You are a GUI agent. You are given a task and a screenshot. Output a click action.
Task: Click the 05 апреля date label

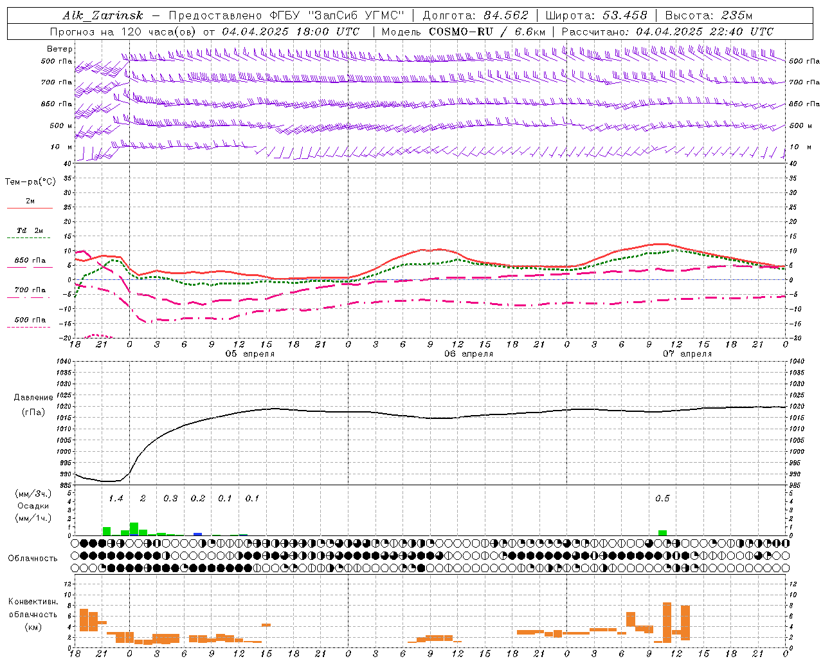tap(249, 354)
